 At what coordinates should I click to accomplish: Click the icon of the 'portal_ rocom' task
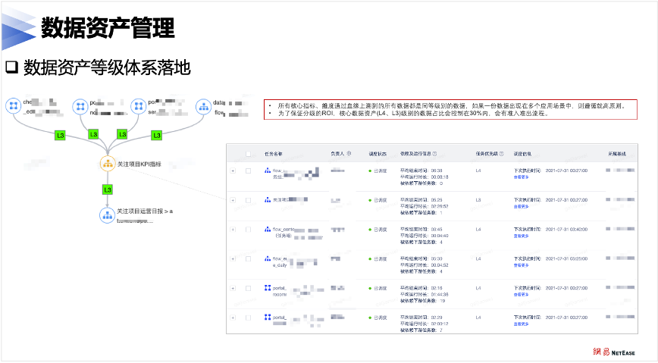268,288
